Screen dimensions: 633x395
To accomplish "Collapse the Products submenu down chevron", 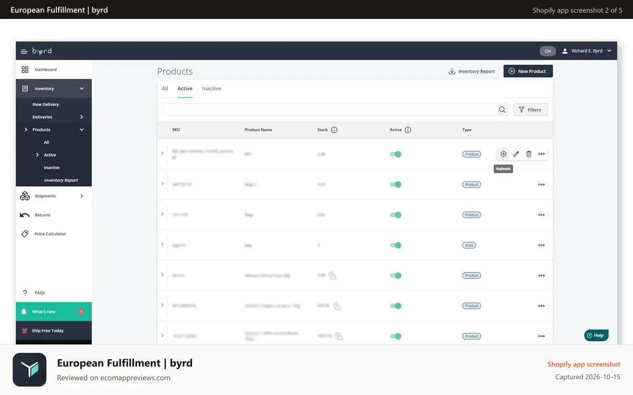I will [x=82, y=130].
